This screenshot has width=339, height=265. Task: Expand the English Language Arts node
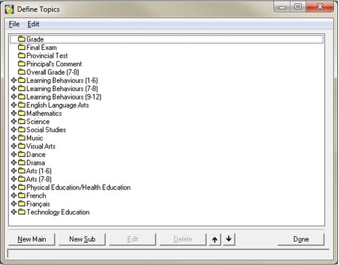[14, 105]
